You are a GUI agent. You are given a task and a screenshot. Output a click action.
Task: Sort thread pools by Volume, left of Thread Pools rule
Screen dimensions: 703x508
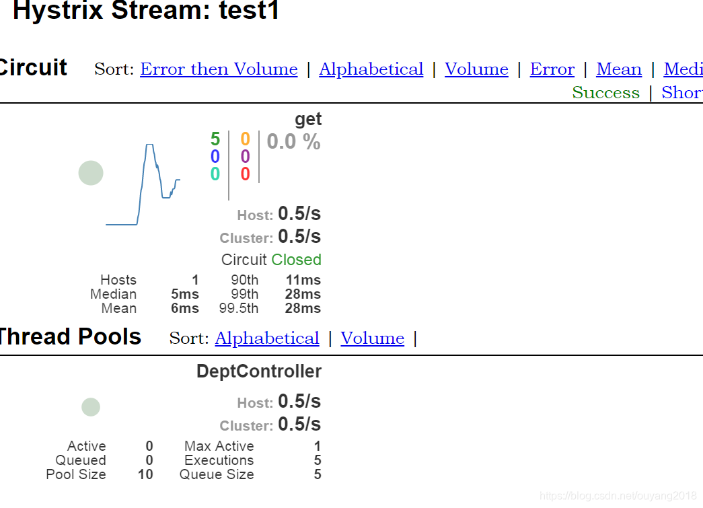coord(373,338)
